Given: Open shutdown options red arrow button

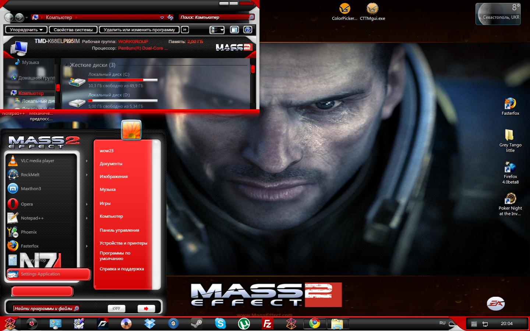Looking at the screenshot, I should click(146, 309).
